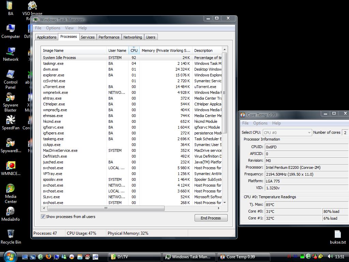The width and height of the screenshot is (349, 262).
Task: Open the Options menu in Task Manager
Action: pyautogui.click(x=53, y=28)
